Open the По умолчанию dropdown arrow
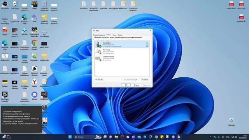The height and width of the screenshot is (140, 249). point(136,80)
